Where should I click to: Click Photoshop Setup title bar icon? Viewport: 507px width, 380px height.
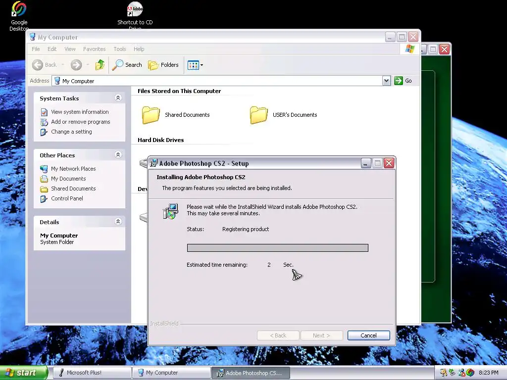(154, 163)
